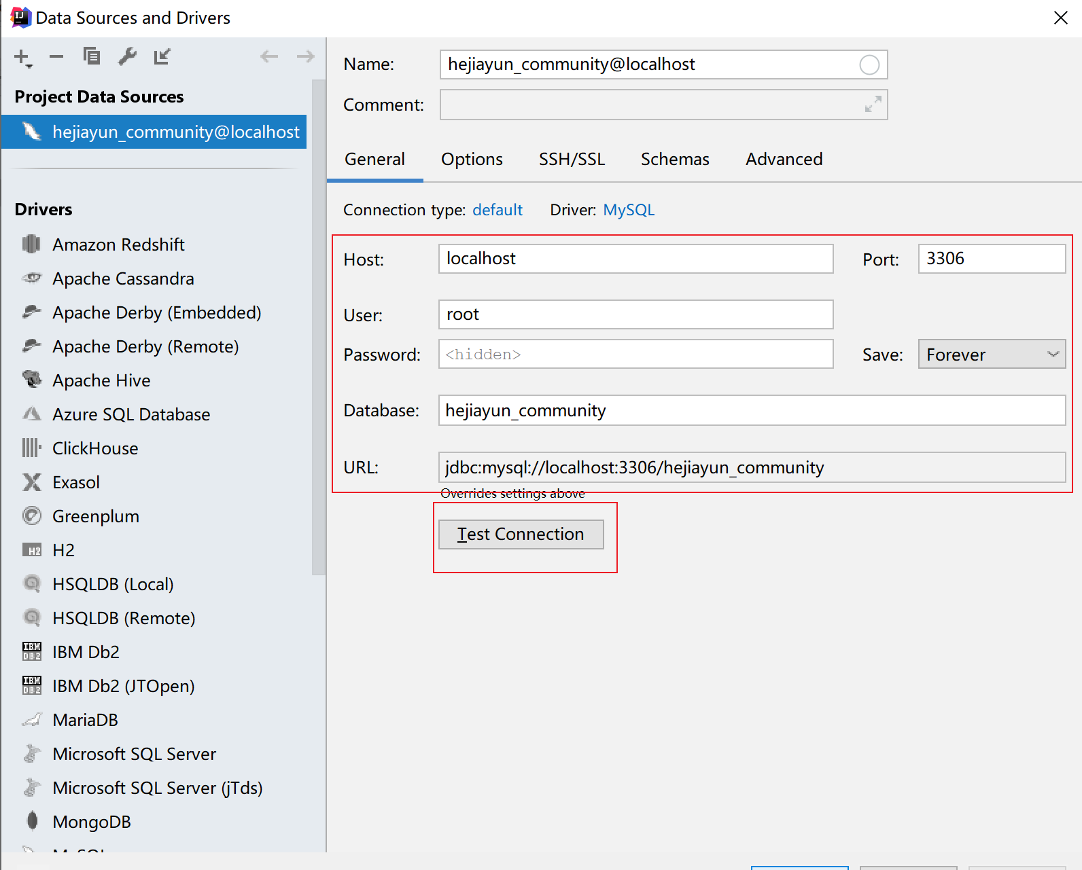Choose the Microsoft SQL Server driver
The width and height of the screenshot is (1082, 870).
(x=134, y=754)
